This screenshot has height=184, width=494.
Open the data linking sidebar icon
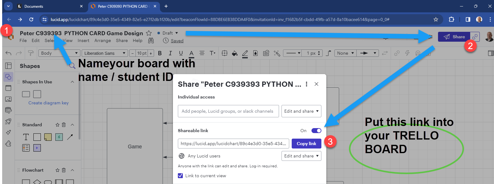(8, 110)
